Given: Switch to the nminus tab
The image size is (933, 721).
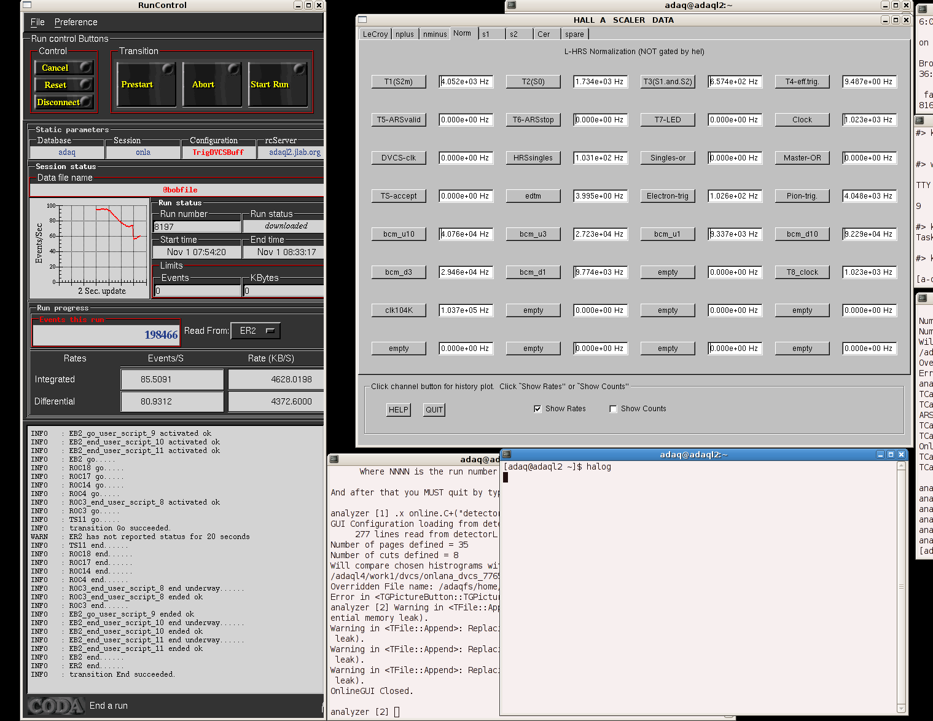Looking at the screenshot, I should 434,34.
